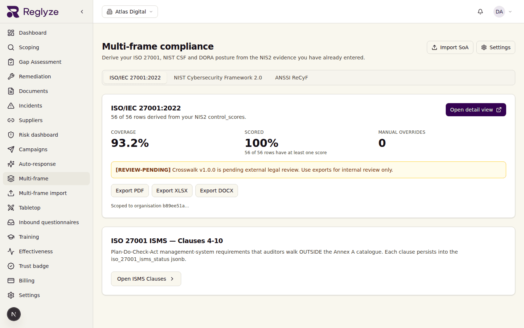Expand the user account menu chevron

510,12
